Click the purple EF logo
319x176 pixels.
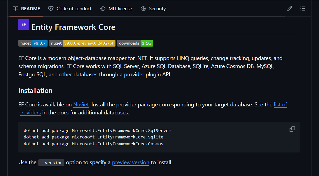coord(24,25)
